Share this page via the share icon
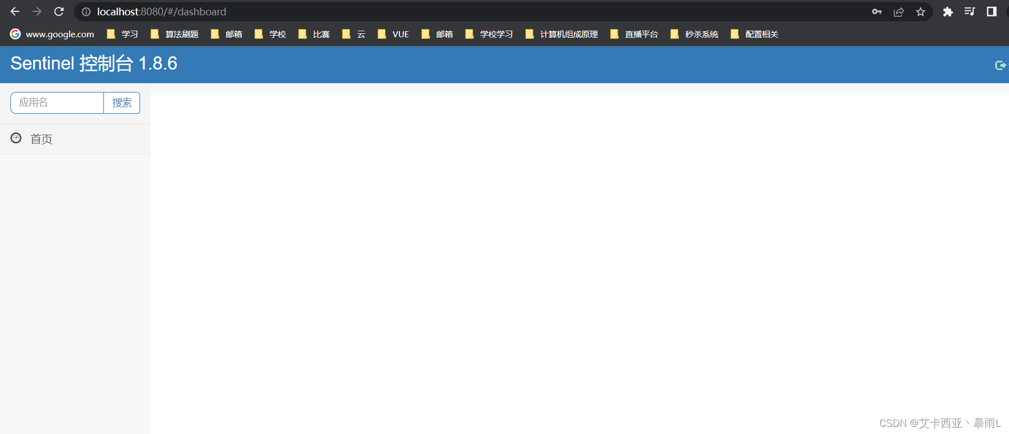 tap(898, 11)
